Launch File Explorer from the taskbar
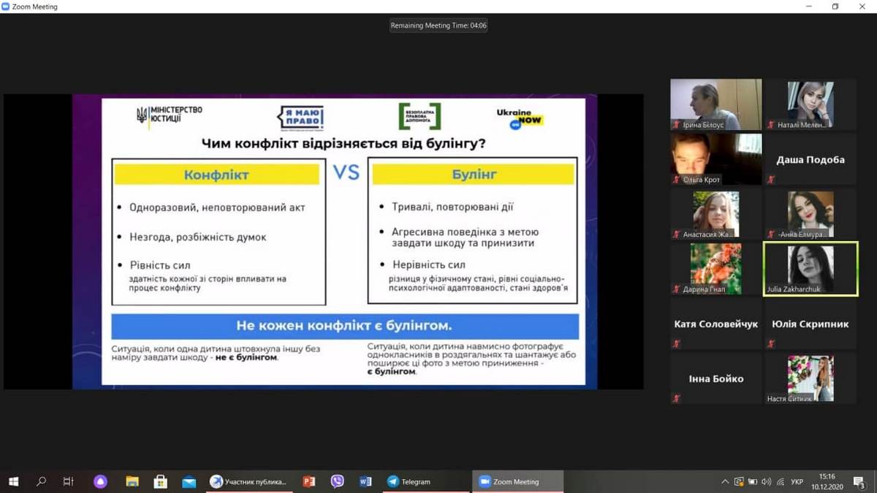The width and height of the screenshot is (877, 493). click(x=132, y=481)
